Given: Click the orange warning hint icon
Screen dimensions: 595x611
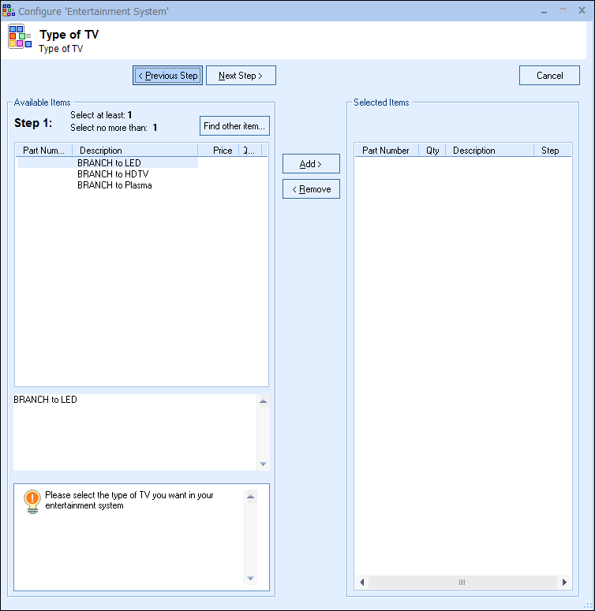Looking at the screenshot, I should (32, 501).
